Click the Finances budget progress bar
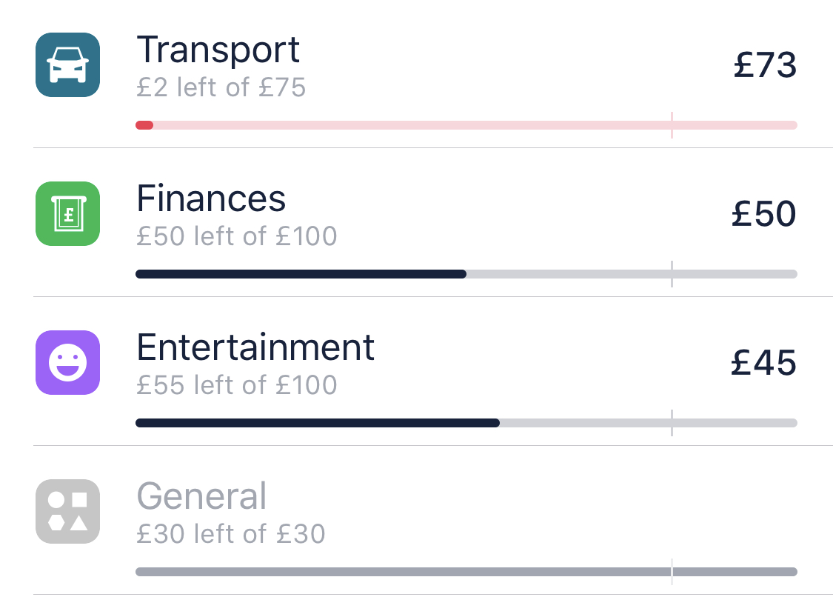This screenshot has height=597, width=833. pos(466,274)
